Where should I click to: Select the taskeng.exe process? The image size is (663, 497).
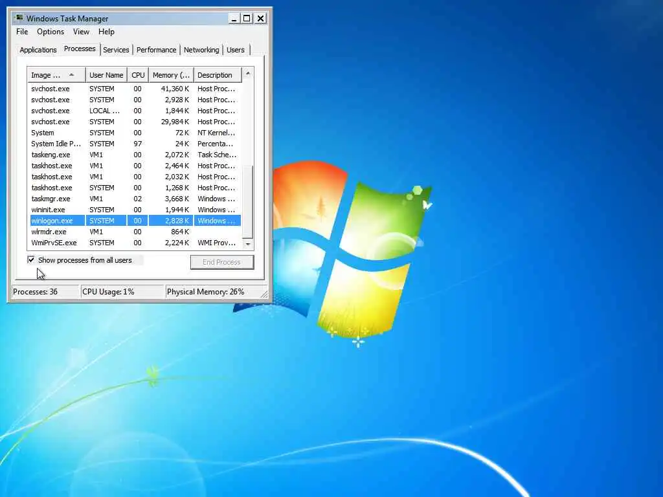(135, 155)
